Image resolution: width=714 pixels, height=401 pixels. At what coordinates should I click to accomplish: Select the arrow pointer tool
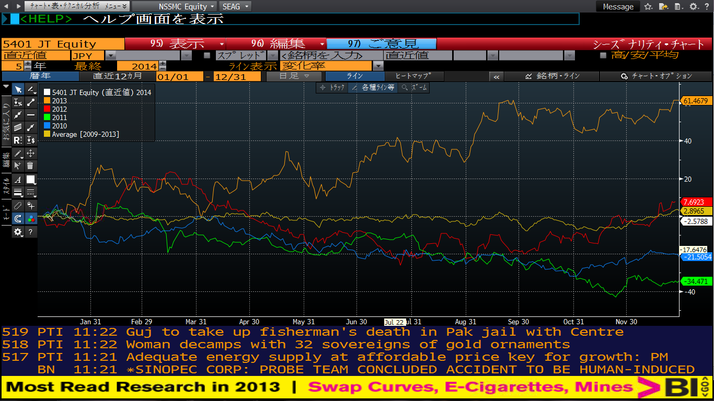click(18, 89)
